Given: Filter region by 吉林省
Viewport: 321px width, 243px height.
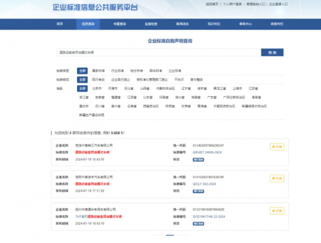Looking at the screenshot, I should (202, 88).
